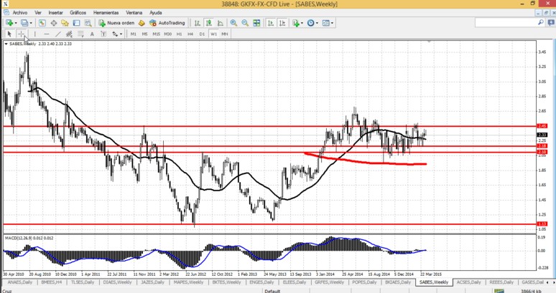Open the Market Watch window icon

point(42,23)
